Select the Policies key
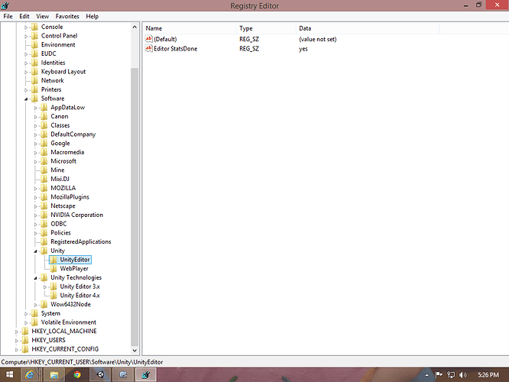Image resolution: width=509 pixels, height=382 pixels. tap(60, 233)
